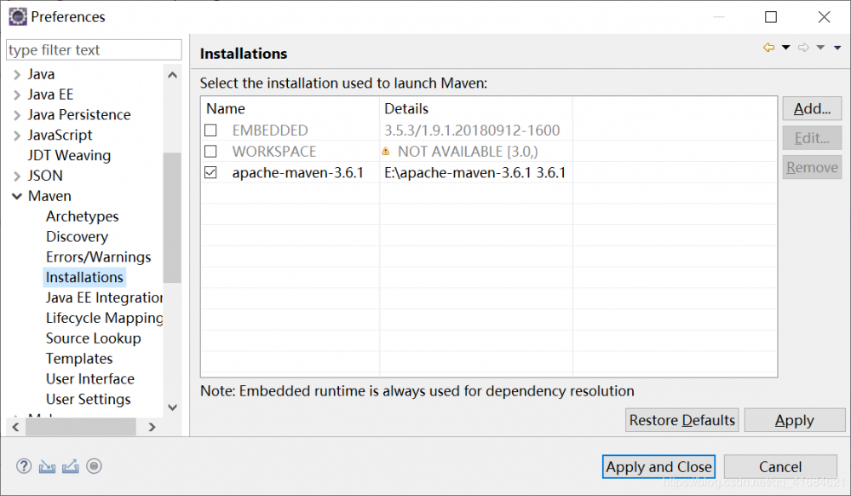Viewport: 851px width, 496px height.
Task: Expand the Java EE tree node
Action: [17, 95]
